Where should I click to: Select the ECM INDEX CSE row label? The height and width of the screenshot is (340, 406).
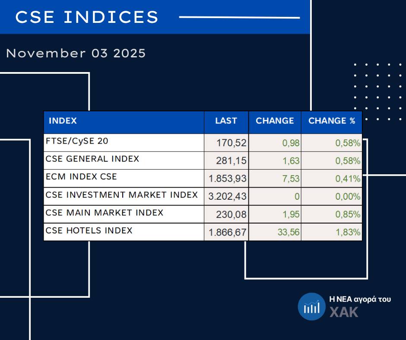pyautogui.click(x=81, y=177)
